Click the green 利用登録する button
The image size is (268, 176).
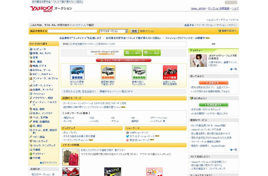214,104
